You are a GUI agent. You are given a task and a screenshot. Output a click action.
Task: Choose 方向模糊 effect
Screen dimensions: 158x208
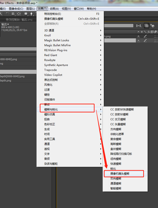click(x=125, y=129)
